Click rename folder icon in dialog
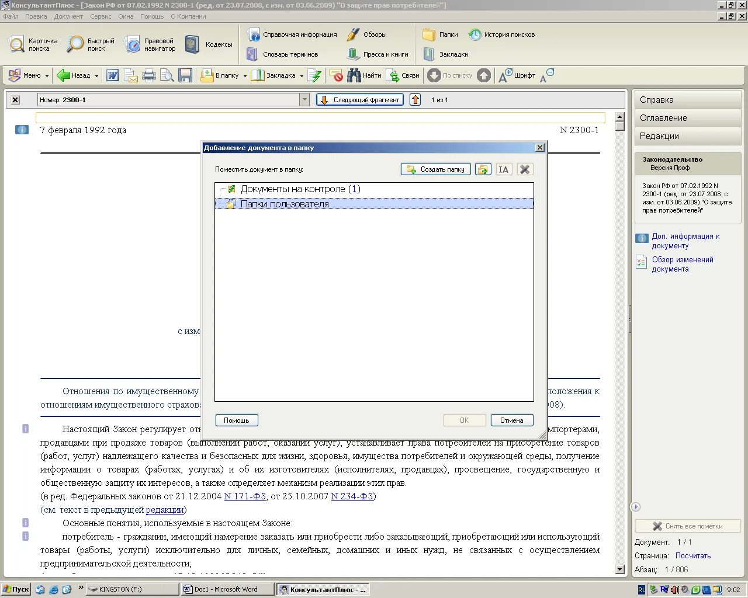This screenshot has width=748, height=598. tap(504, 169)
